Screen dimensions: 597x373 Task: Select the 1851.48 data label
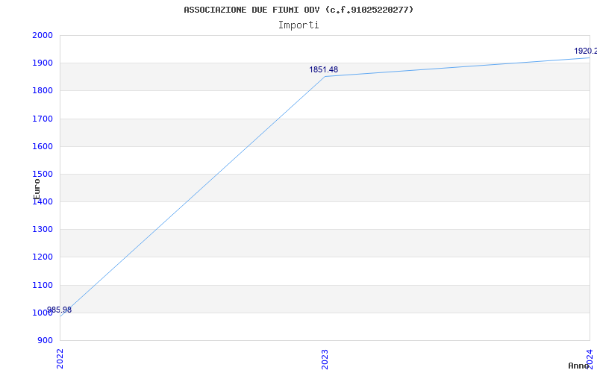[x=323, y=69]
